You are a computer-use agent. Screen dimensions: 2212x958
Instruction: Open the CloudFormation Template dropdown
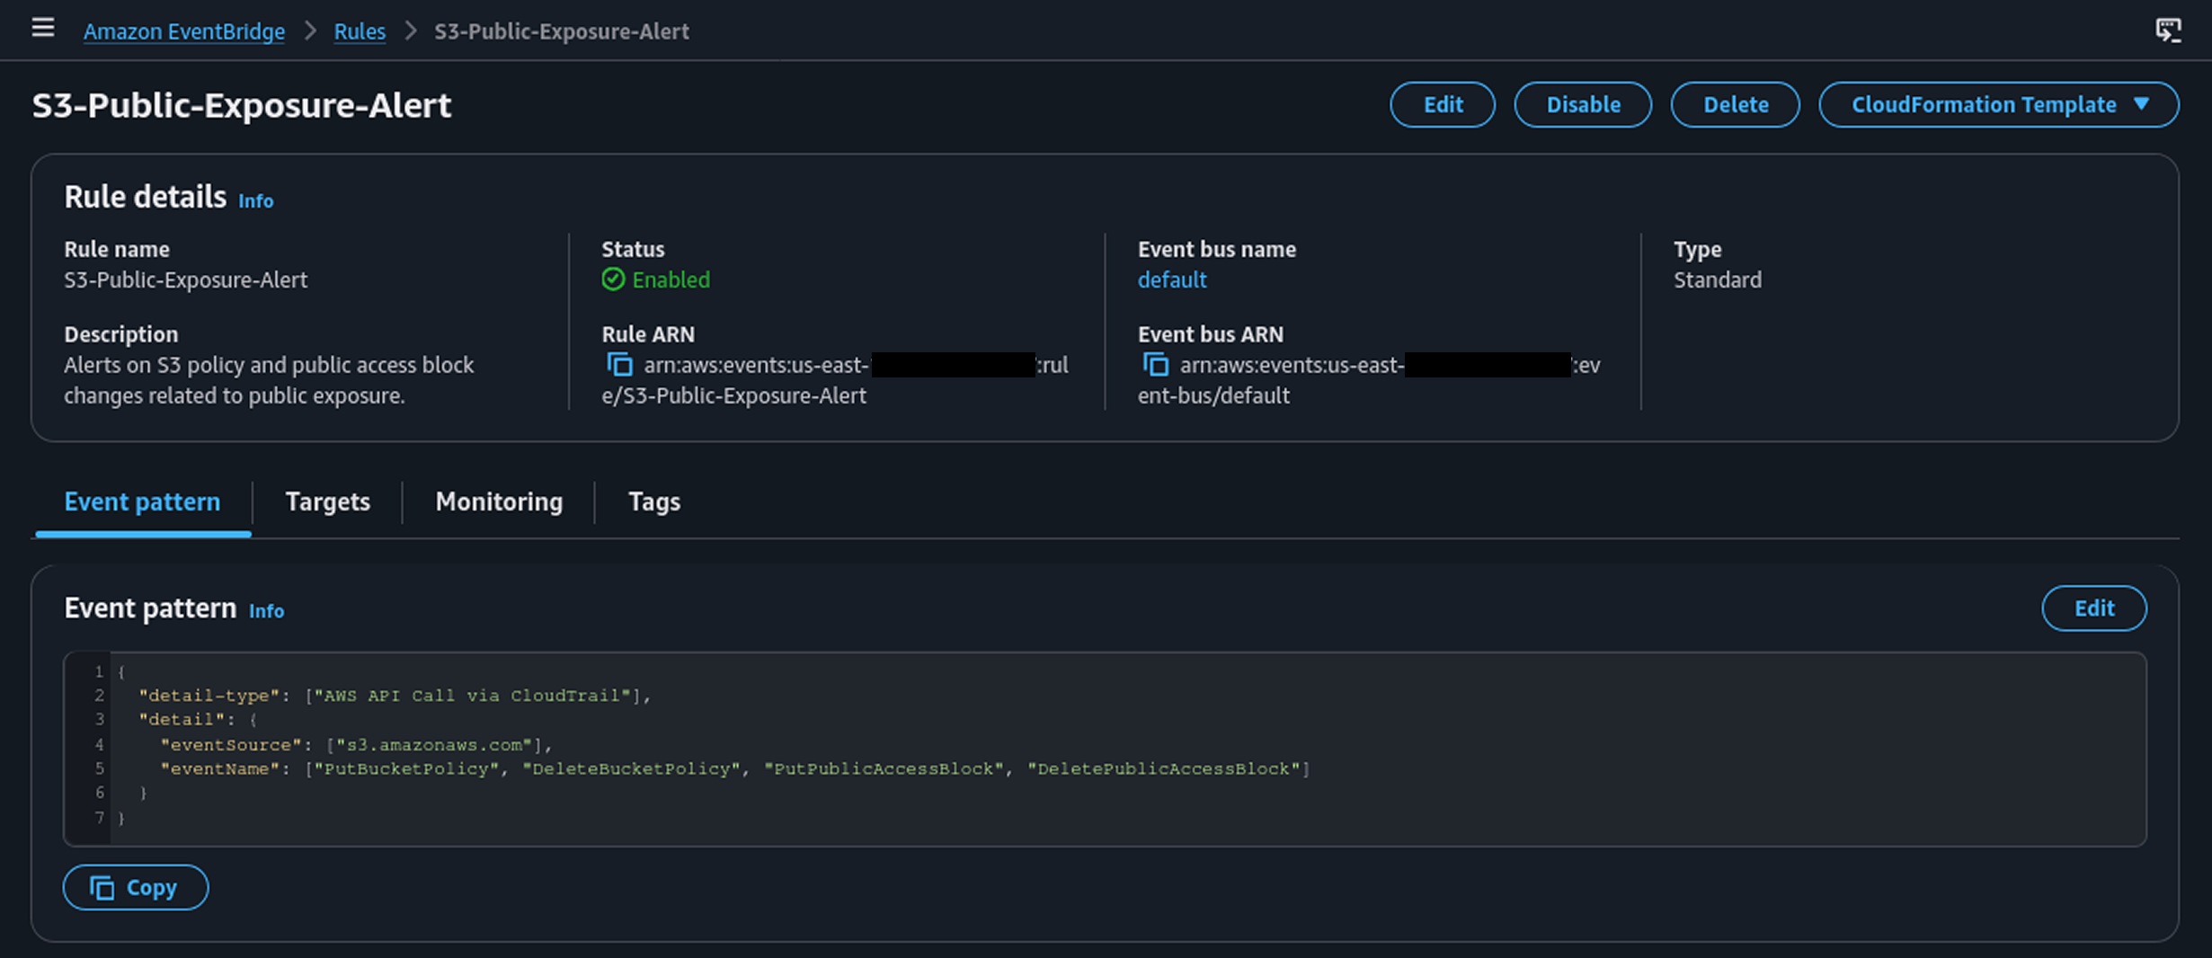click(1998, 104)
